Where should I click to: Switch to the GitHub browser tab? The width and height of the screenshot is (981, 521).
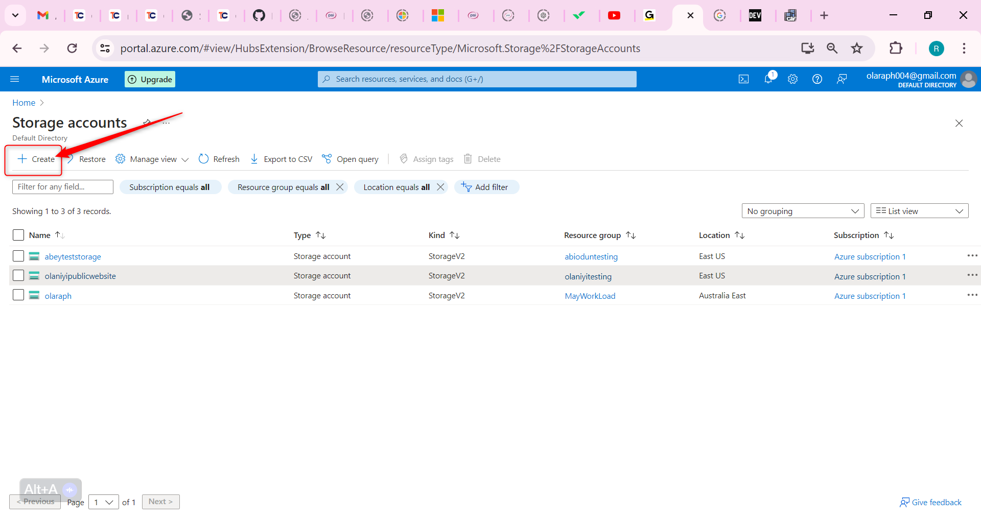[x=259, y=15]
